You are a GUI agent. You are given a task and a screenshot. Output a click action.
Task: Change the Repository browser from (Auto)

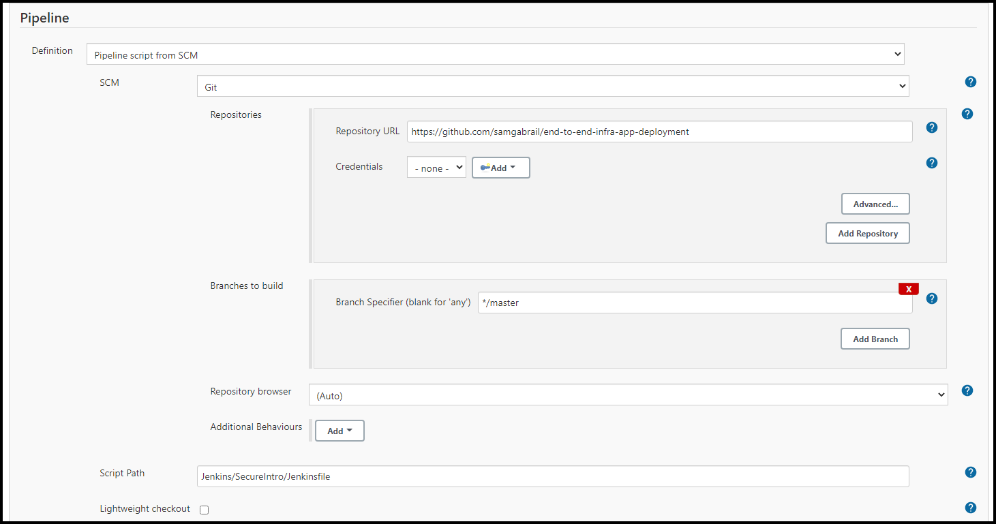point(627,394)
